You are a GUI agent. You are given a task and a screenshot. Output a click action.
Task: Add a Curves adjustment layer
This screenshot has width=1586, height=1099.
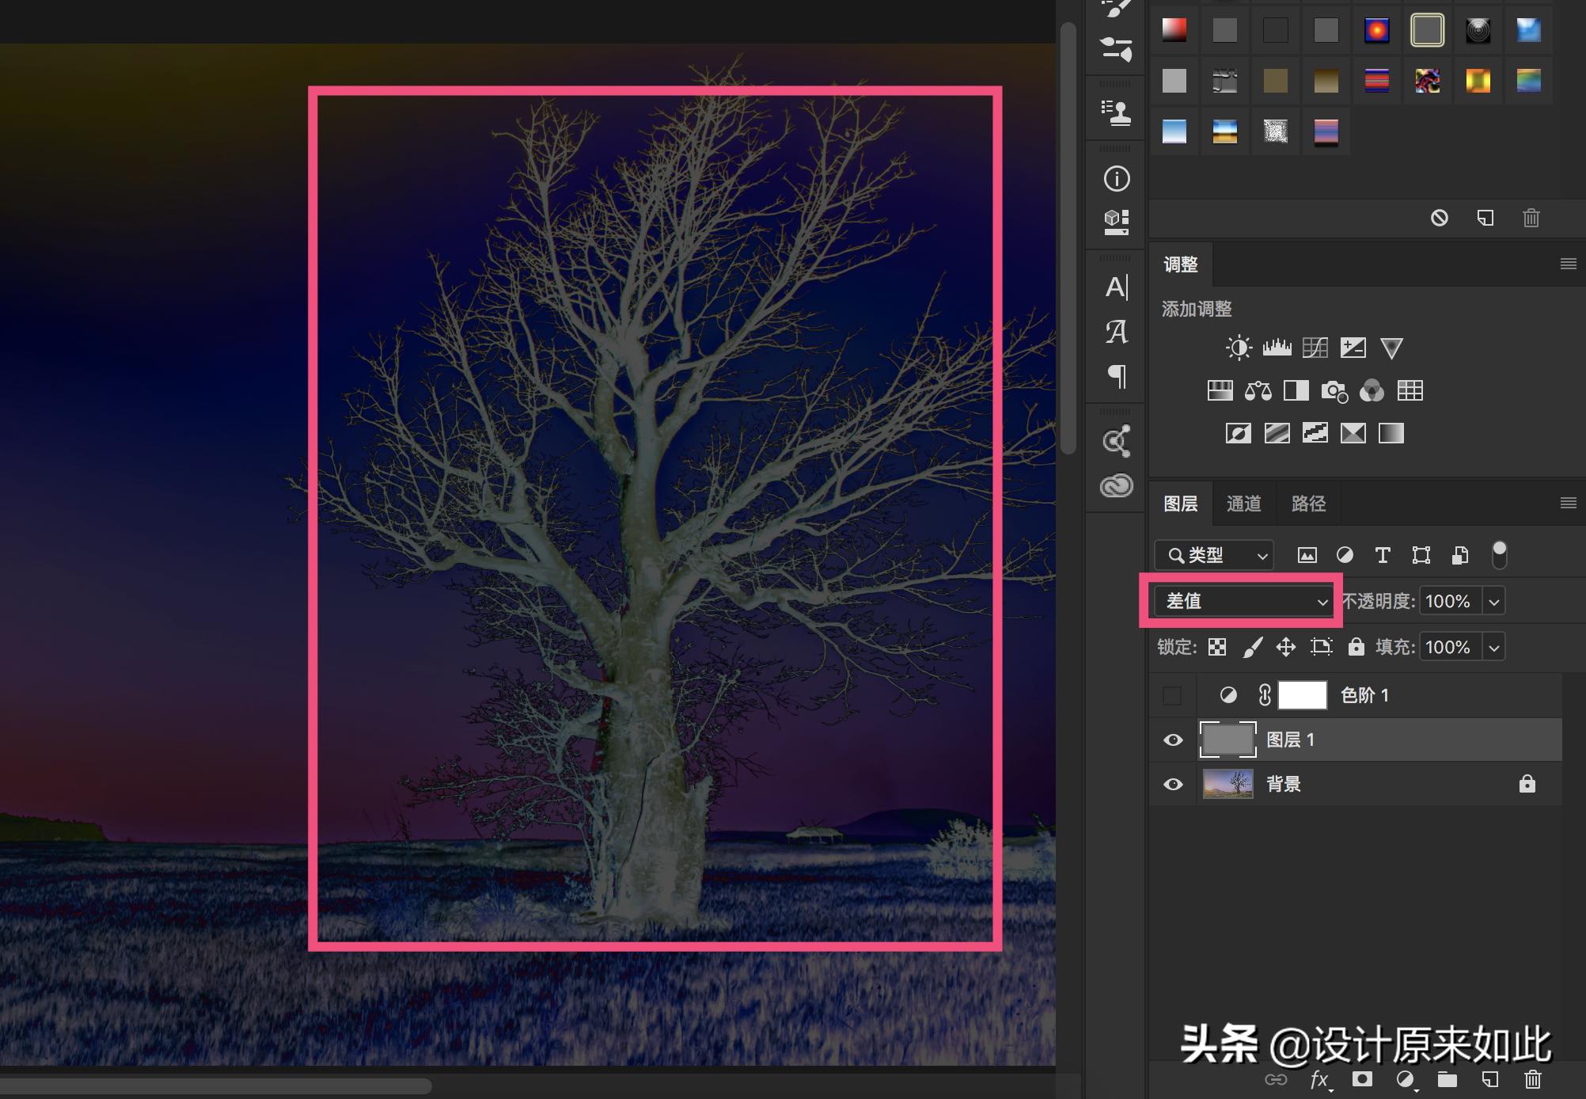click(x=1315, y=348)
